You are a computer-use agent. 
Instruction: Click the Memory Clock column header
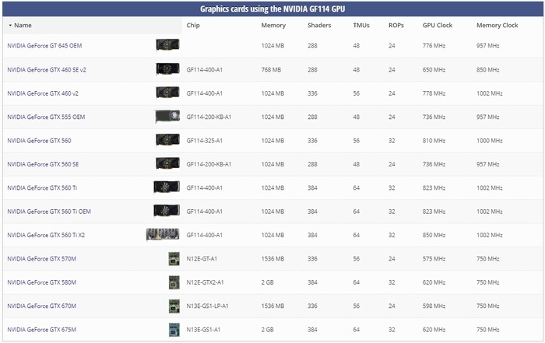point(497,26)
